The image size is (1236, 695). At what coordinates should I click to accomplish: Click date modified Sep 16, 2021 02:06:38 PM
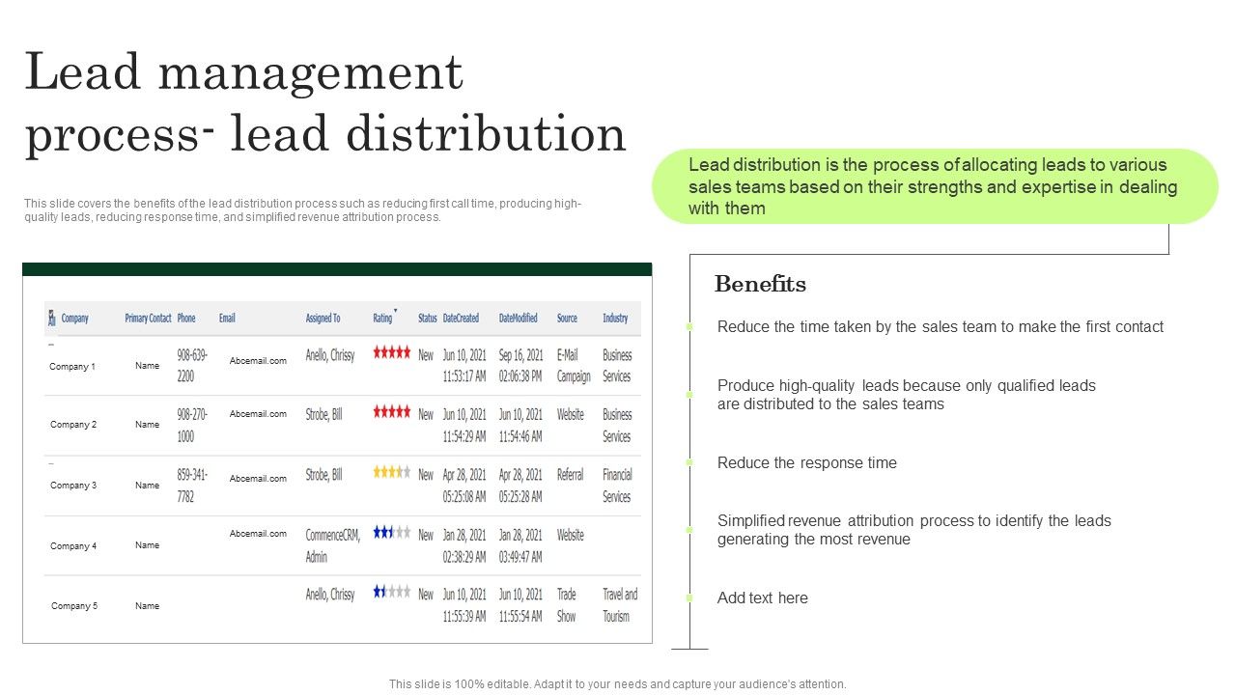520,366
